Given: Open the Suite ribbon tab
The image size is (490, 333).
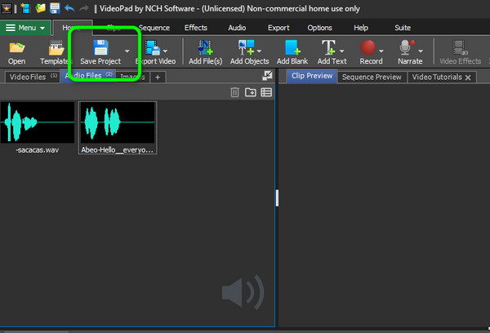Looking at the screenshot, I should pos(403,28).
